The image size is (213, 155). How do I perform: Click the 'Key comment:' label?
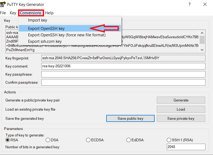click(x=17, y=66)
